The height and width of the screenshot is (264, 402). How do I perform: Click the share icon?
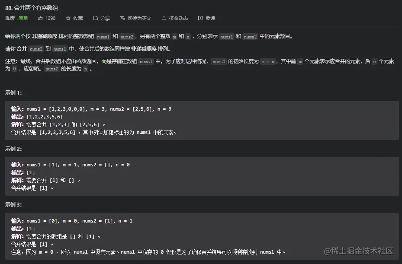click(x=95, y=18)
